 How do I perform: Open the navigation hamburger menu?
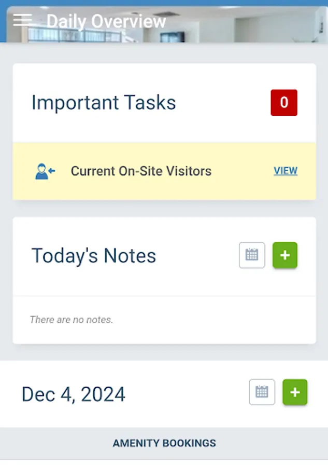(22, 20)
